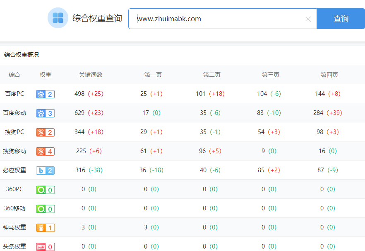Image resolution: width=365 pixels, height=251 pixels.
Task: Click the 必应权重 Bing badge icon
Action: click(46, 171)
